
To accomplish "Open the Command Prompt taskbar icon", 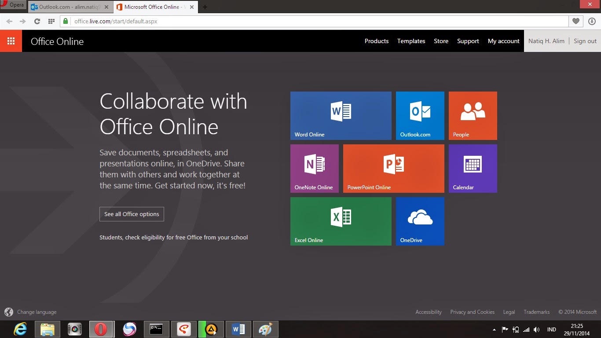I will coord(157,329).
